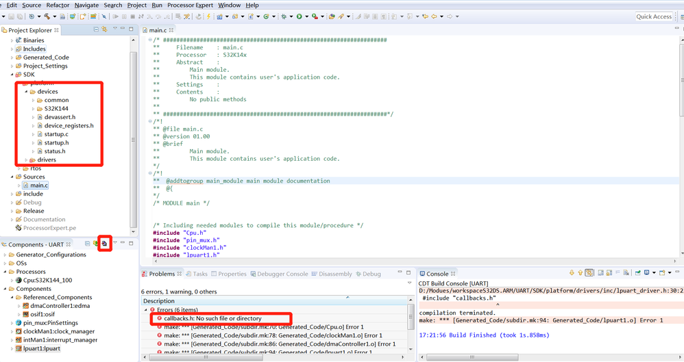Viewport: 684px width, 362px height.
Task: Click the Back yellow arrow navigation icon
Action: click(435, 16)
